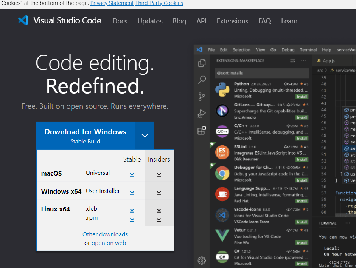Open Blog navigation item
This screenshot has height=268, width=356.
(x=179, y=21)
